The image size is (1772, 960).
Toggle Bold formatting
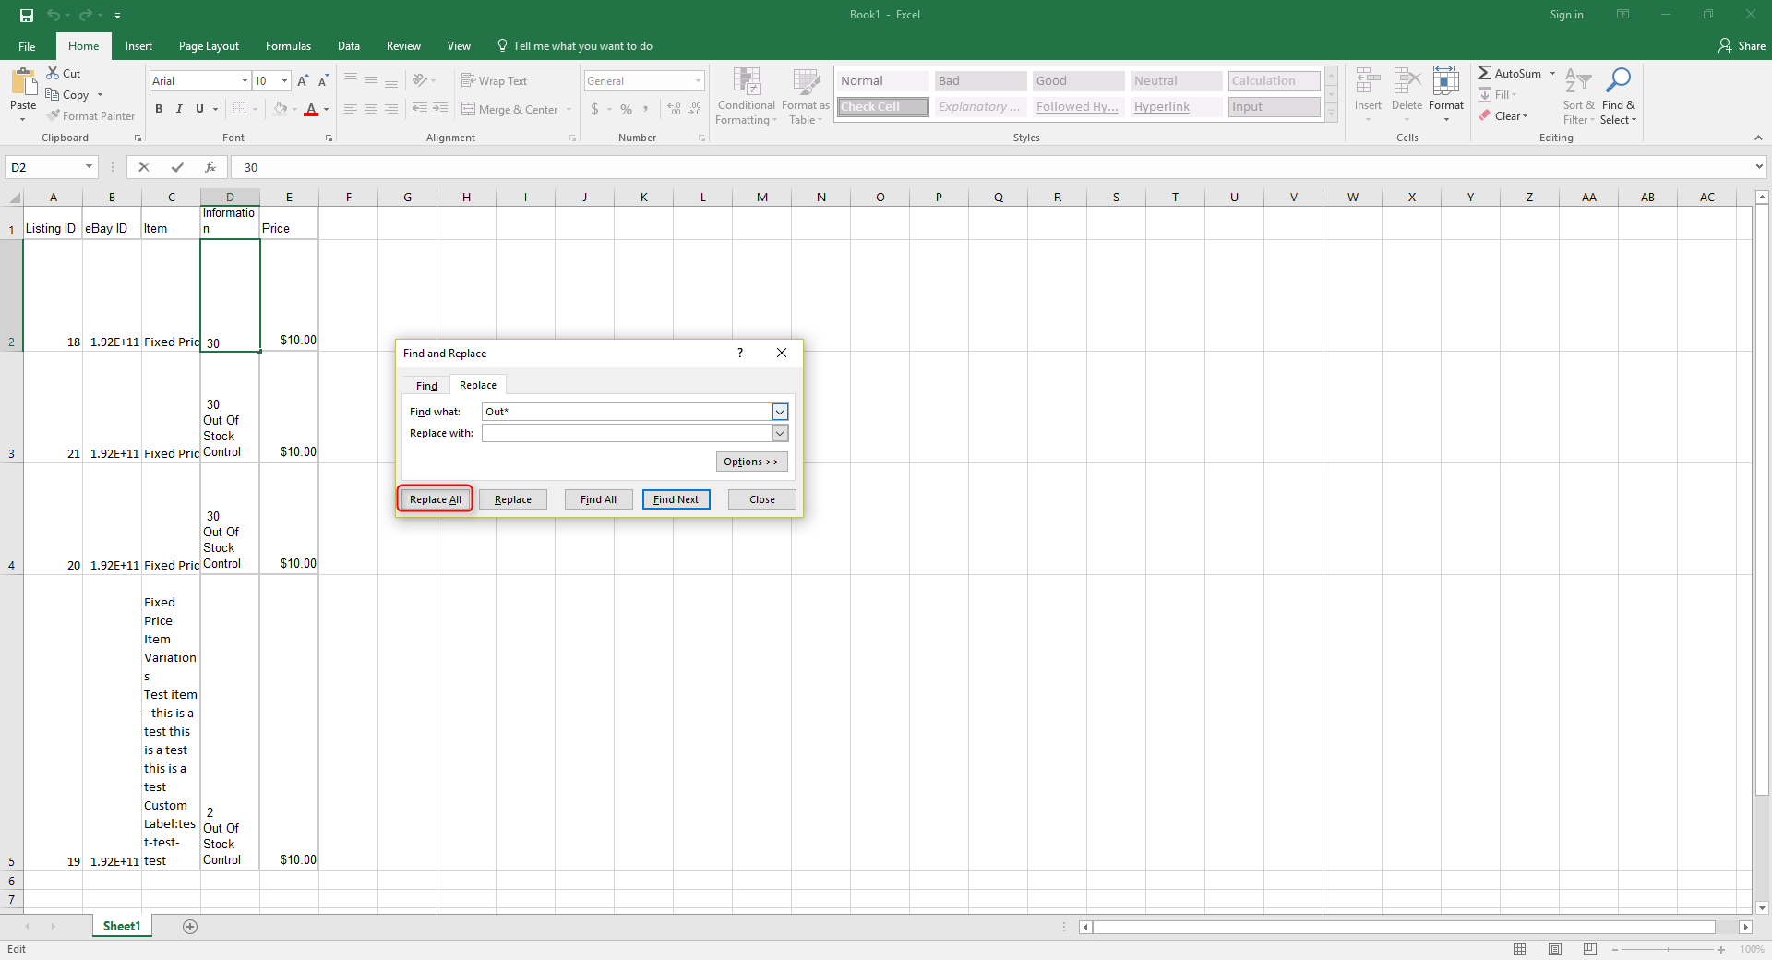pyautogui.click(x=159, y=109)
